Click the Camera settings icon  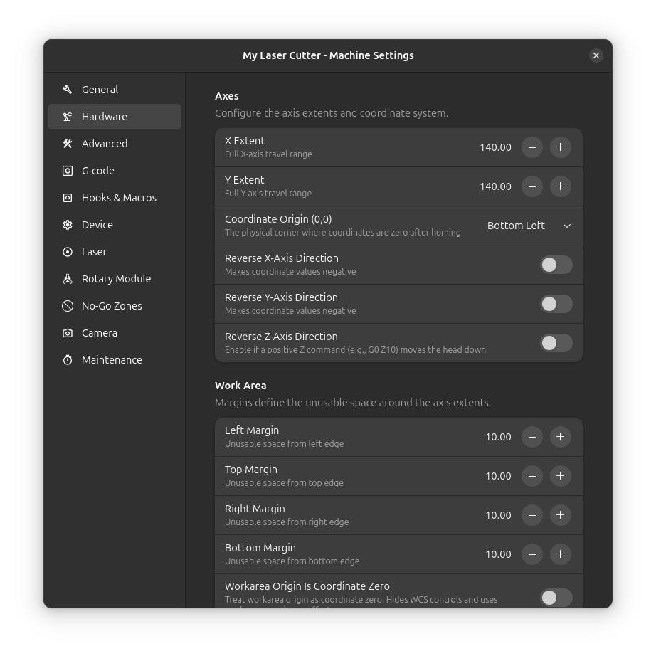coord(67,333)
